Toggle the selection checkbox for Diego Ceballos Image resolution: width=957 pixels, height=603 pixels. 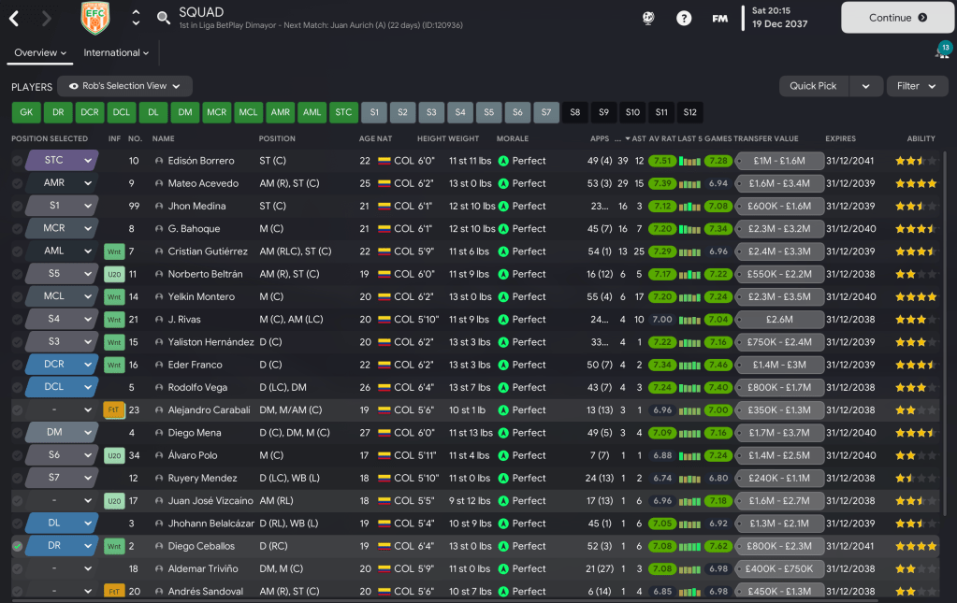[17, 546]
